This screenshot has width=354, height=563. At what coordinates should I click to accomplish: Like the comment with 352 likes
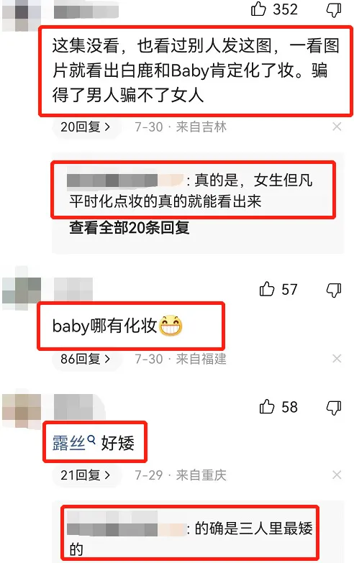click(x=258, y=9)
